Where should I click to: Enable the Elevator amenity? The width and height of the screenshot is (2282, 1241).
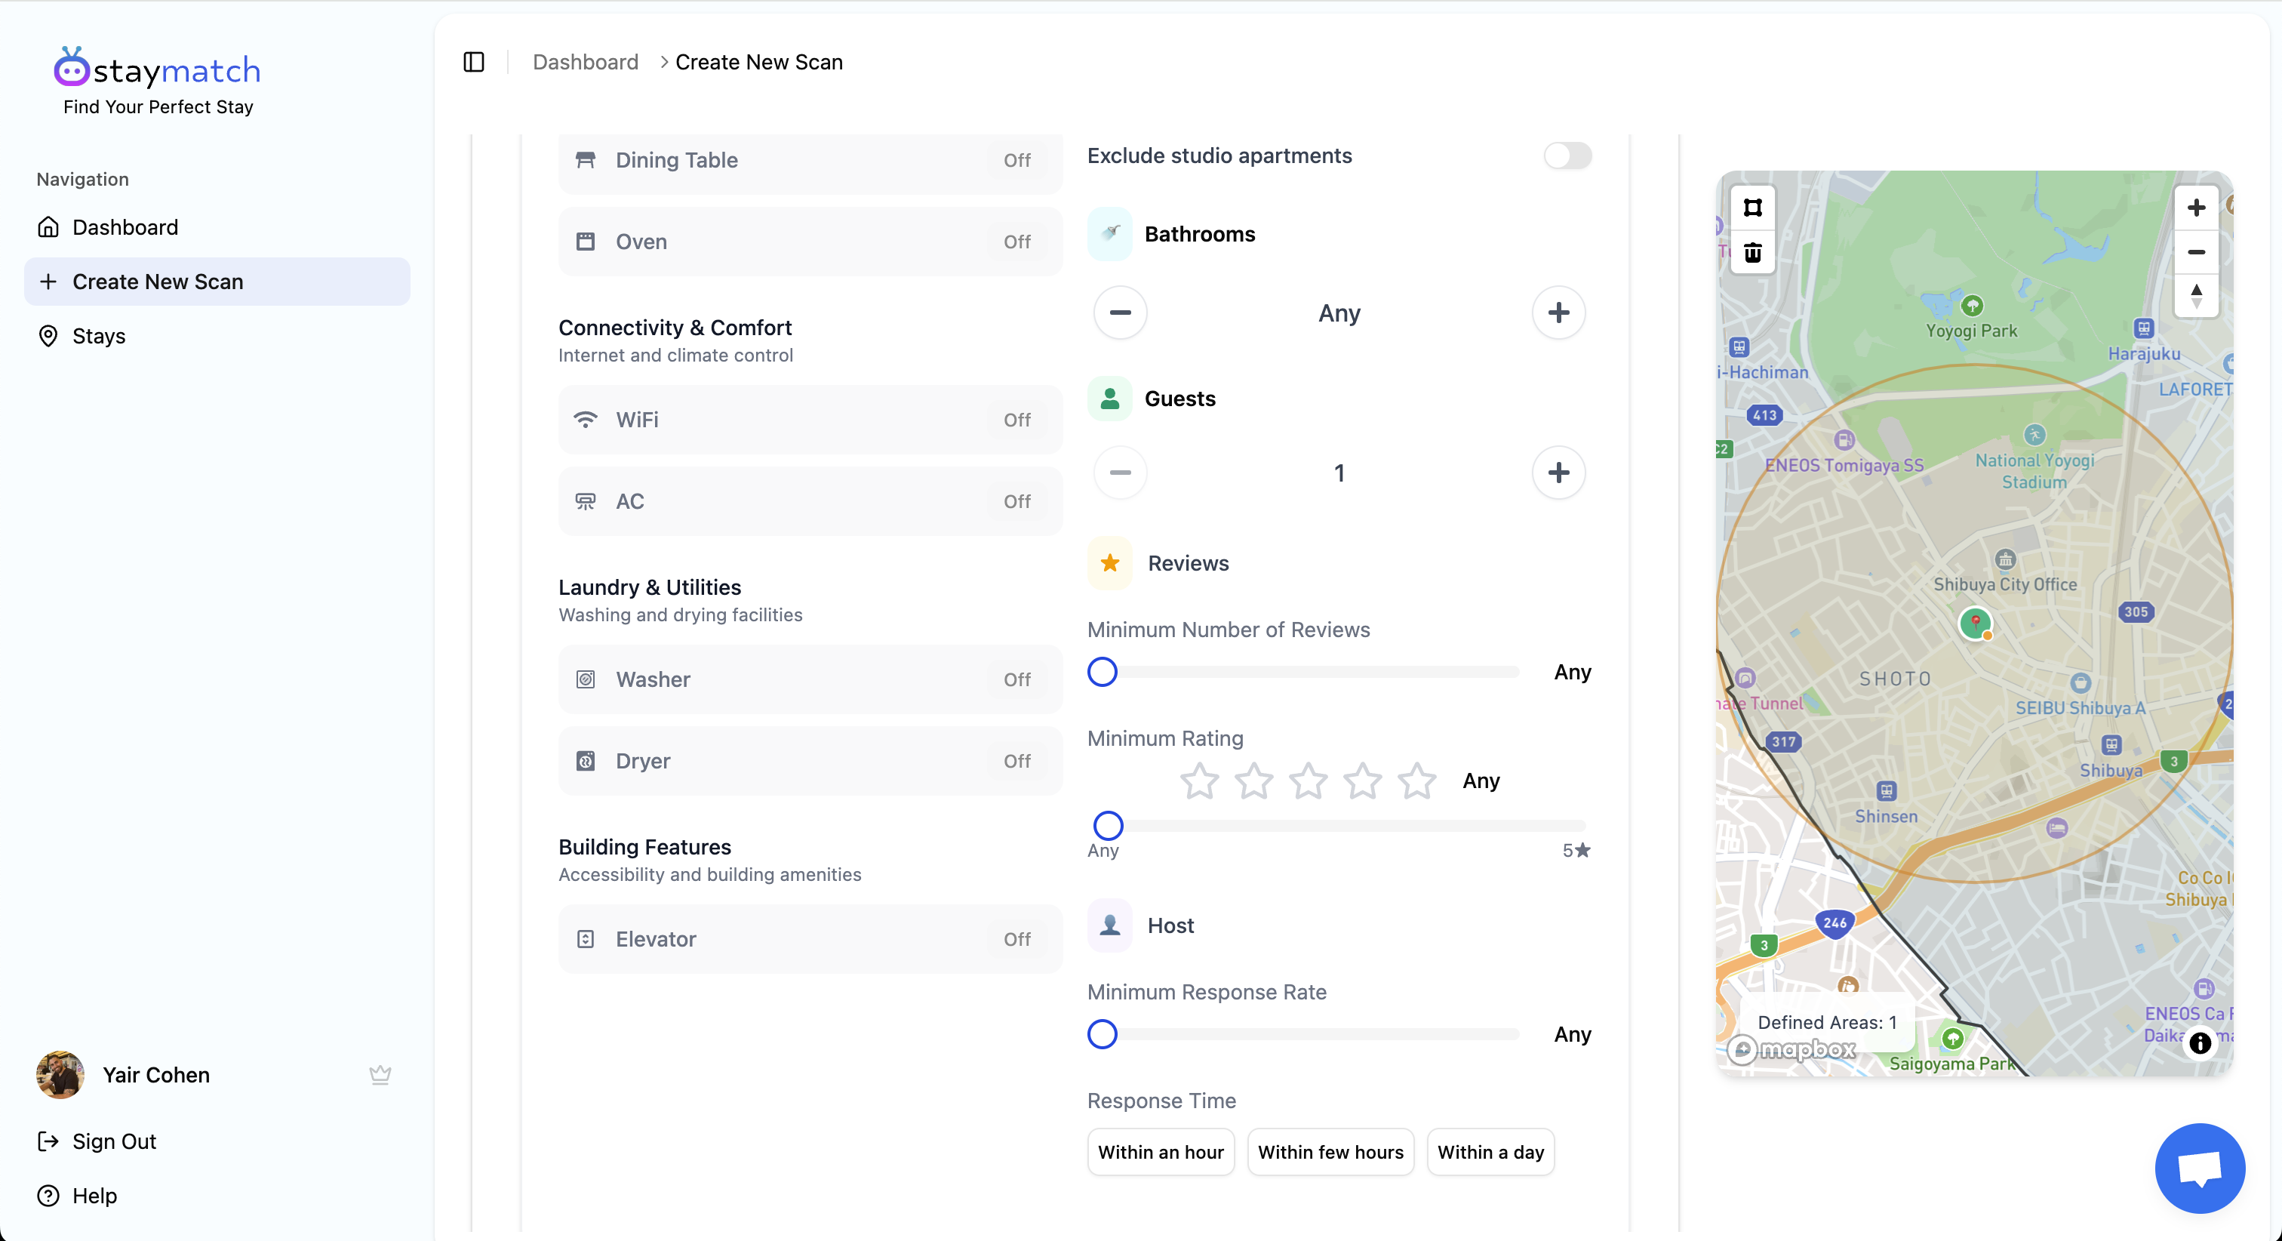810,939
